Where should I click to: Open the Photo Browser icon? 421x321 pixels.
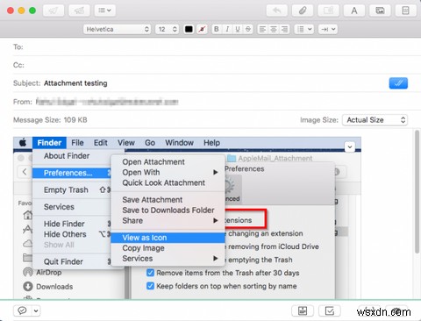pos(380,11)
